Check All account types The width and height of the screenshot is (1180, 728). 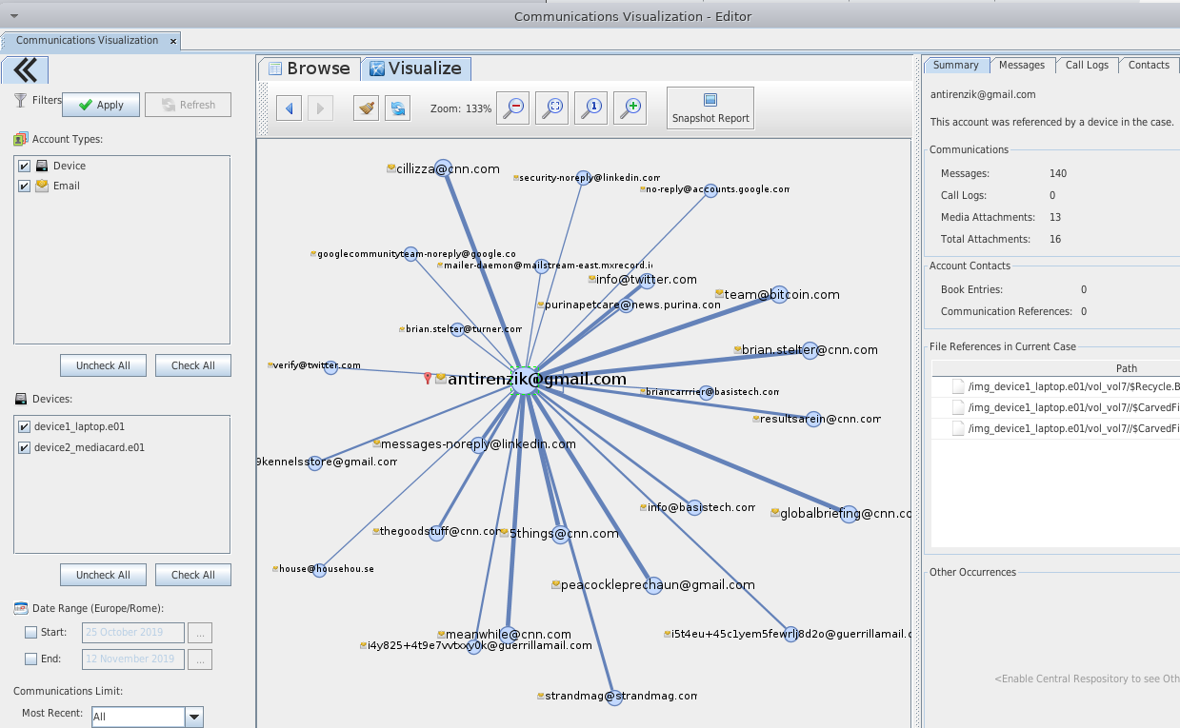tap(193, 365)
